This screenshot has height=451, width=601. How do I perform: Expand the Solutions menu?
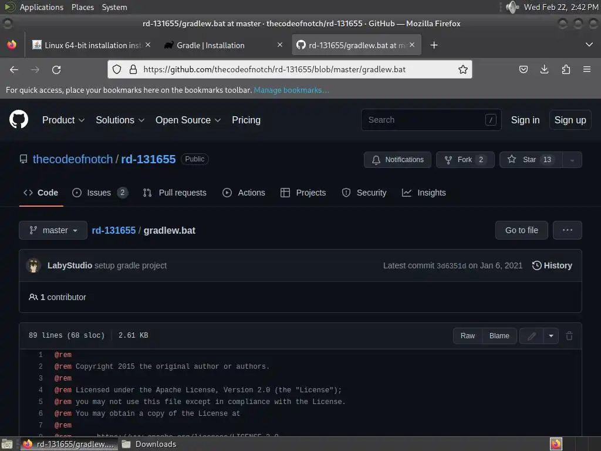click(120, 120)
